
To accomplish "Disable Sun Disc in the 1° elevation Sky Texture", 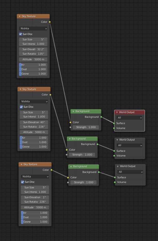I will coord(22,182).
